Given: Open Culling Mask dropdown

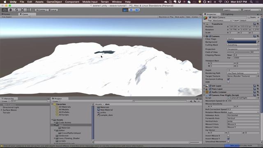Looking at the screenshot, I should point(243,45).
